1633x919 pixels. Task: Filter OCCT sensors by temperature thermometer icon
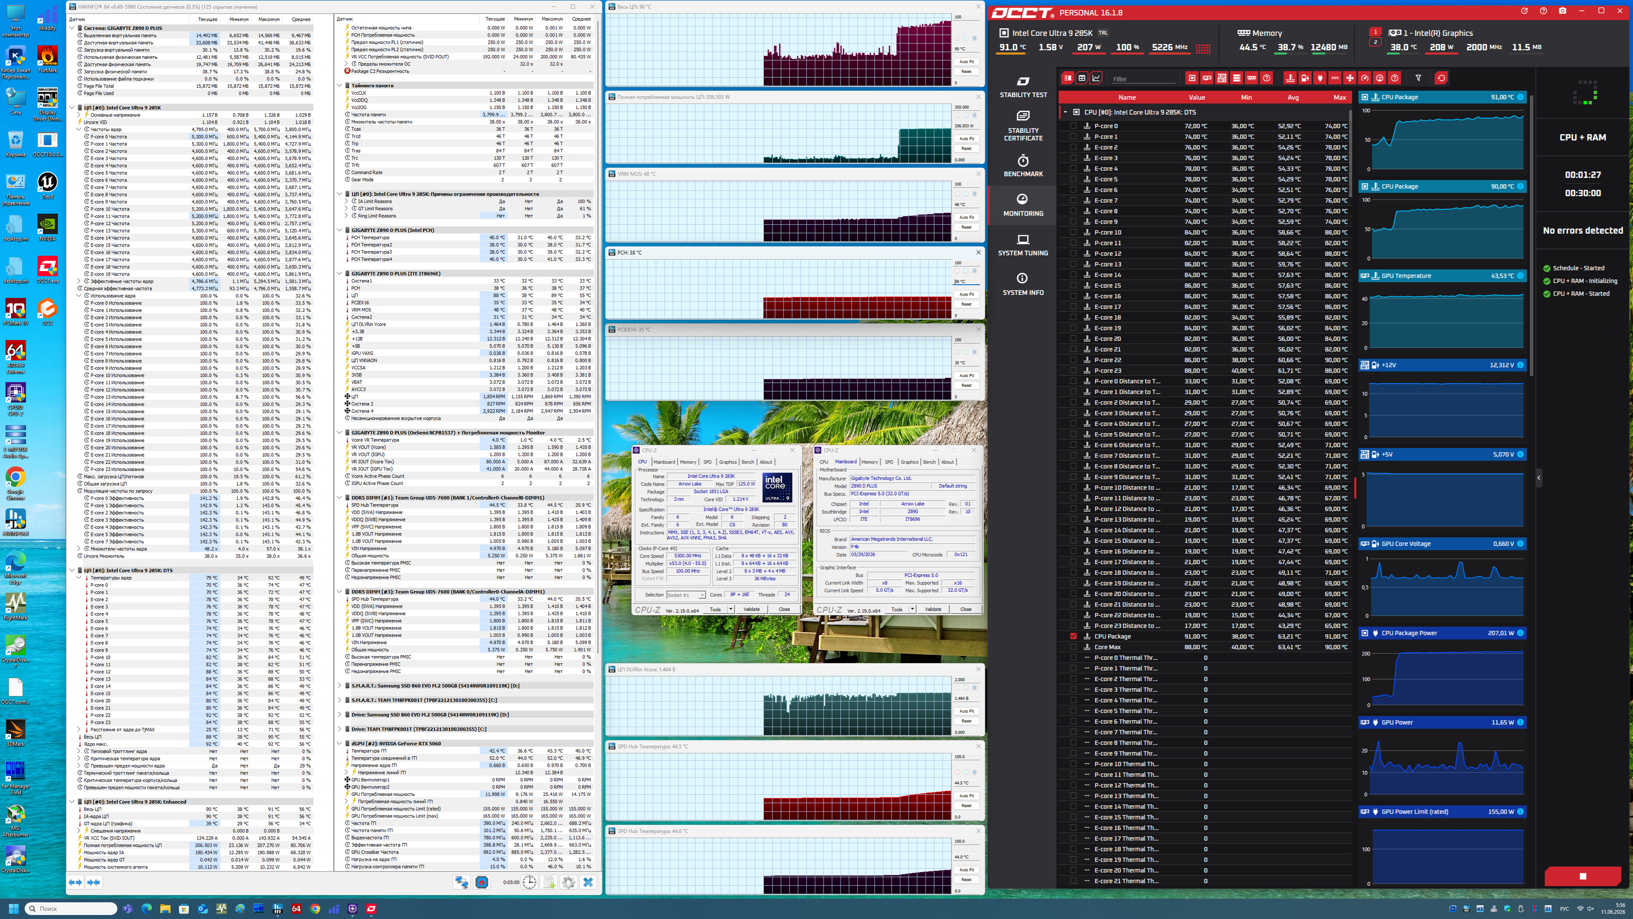pyautogui.click(x=1290, y=78)
